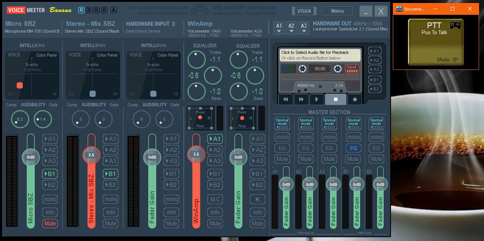This screenshot has height=241, width=484.
Task: Enable recorder output to A2
Action: 375,60
